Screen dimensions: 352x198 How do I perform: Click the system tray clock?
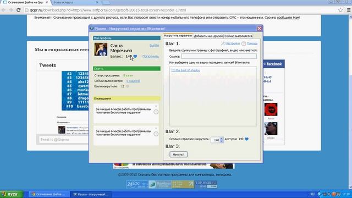[346, 194]
